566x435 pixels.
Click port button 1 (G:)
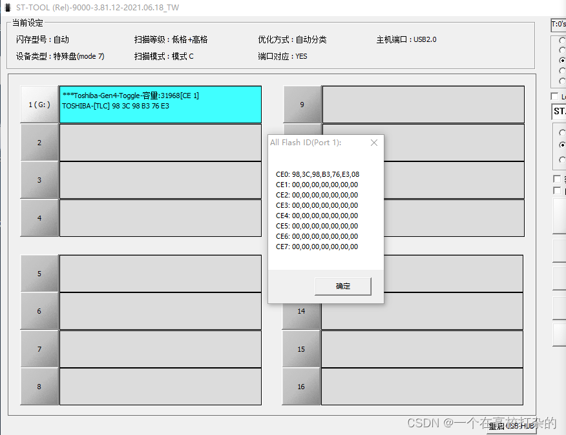tap(39, 105)
